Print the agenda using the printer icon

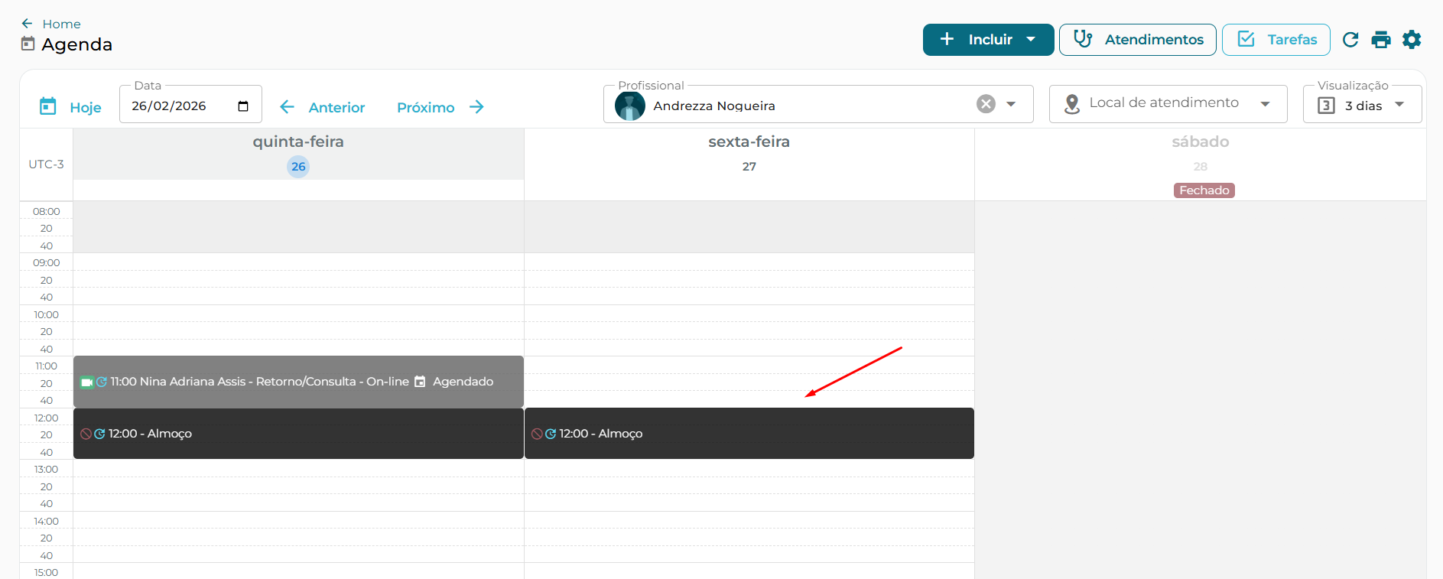click(x=1381, y=40)
